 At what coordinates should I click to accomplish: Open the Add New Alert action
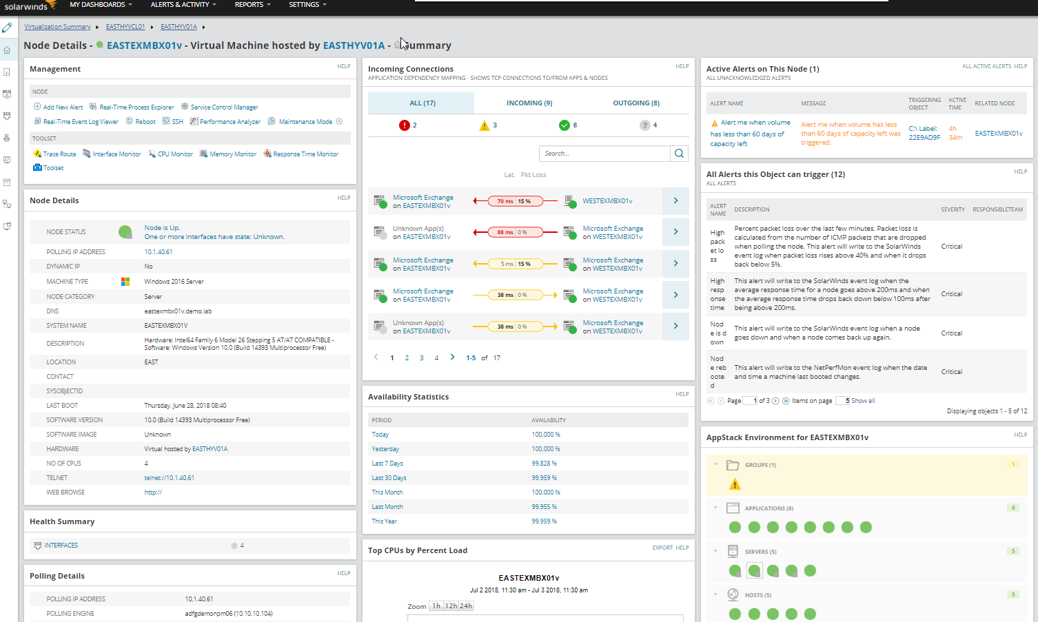(58, 107)
